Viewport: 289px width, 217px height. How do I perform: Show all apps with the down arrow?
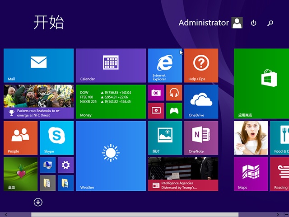(38, 202)
